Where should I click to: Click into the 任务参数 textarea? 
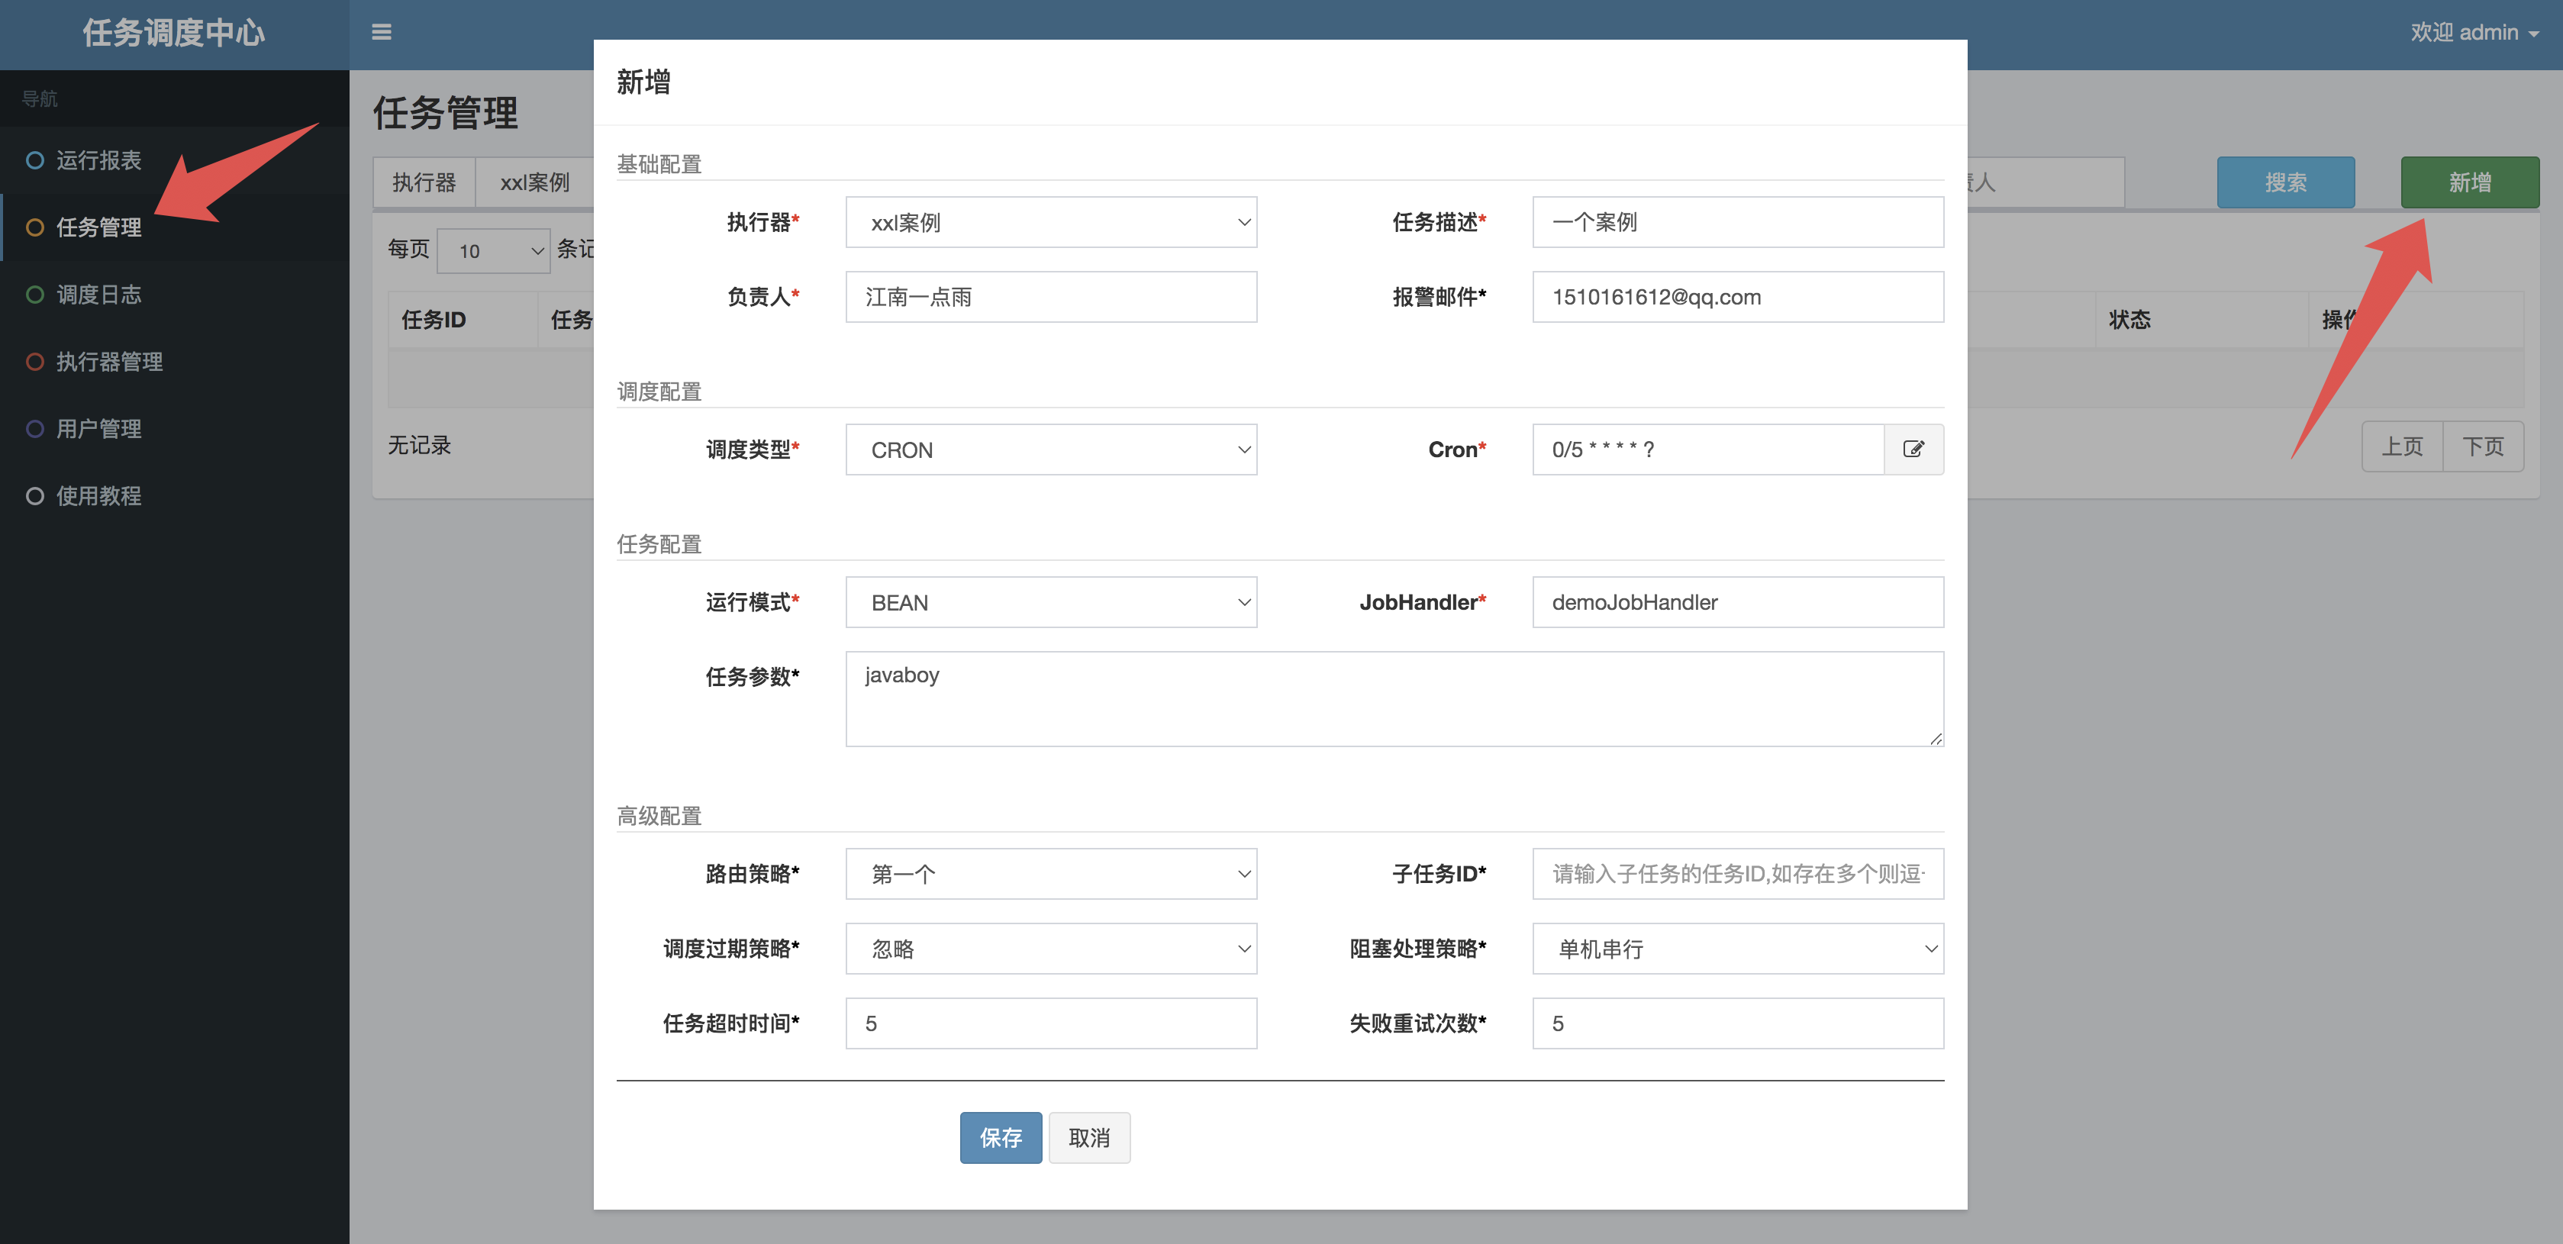click(1393, 698)
